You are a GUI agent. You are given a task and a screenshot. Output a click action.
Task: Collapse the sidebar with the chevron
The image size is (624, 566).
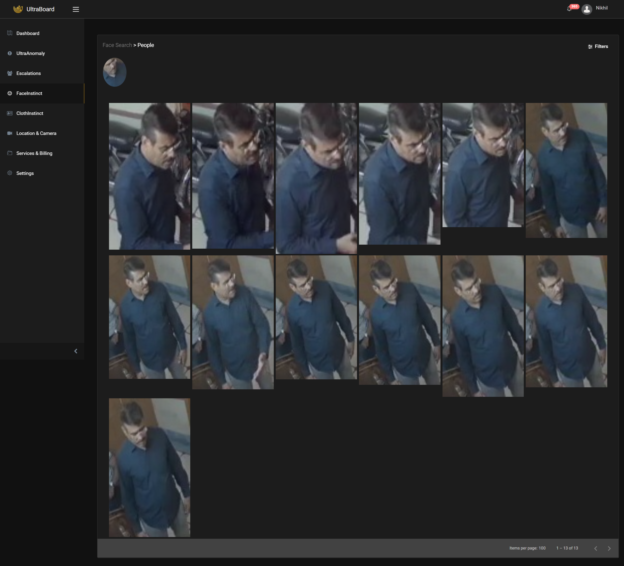(76, 351)
